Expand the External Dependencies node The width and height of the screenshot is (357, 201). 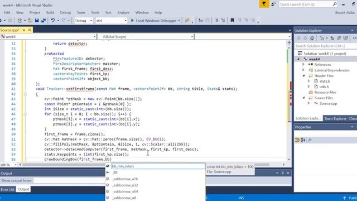pos(303,70)
